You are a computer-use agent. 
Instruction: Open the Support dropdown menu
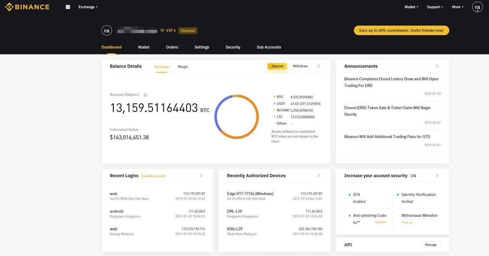[x=435, y=7]
